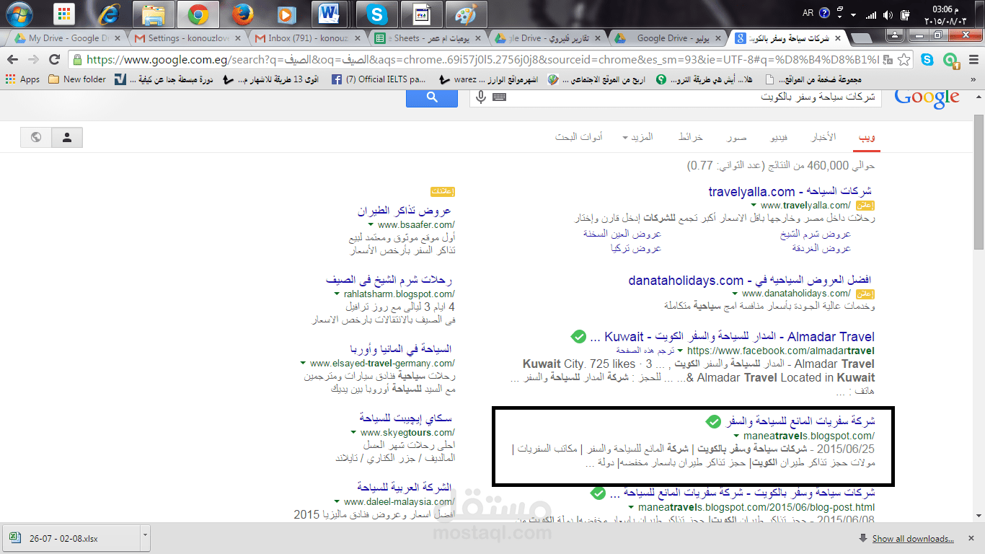
Task: Open the dropdown arrow next to www.skyegtours.com
Action: click(353, 433)
